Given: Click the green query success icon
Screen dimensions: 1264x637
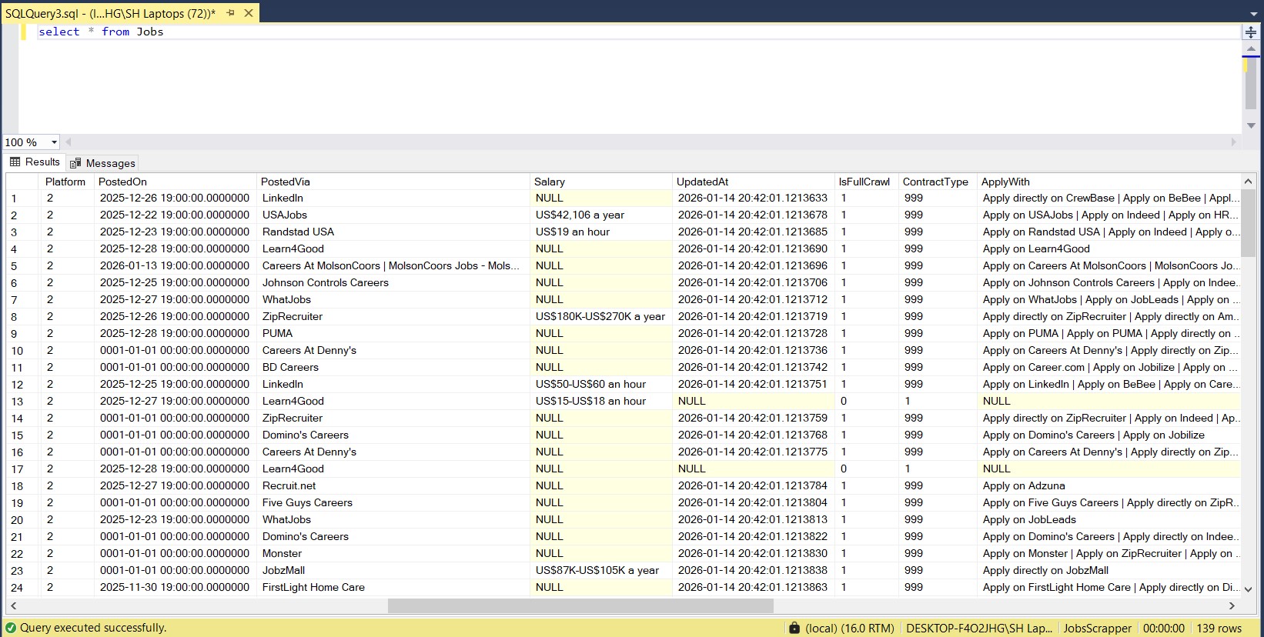Looking at the screenshot, I should 11,628.
